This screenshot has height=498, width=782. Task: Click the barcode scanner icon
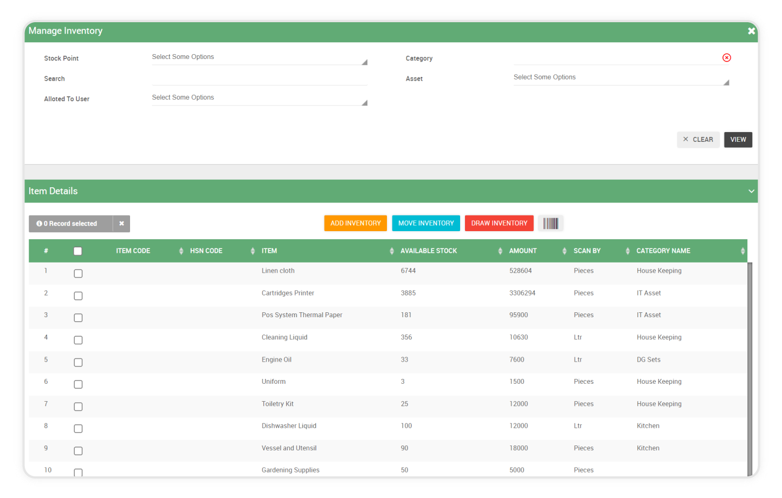(x=550, y=223)
